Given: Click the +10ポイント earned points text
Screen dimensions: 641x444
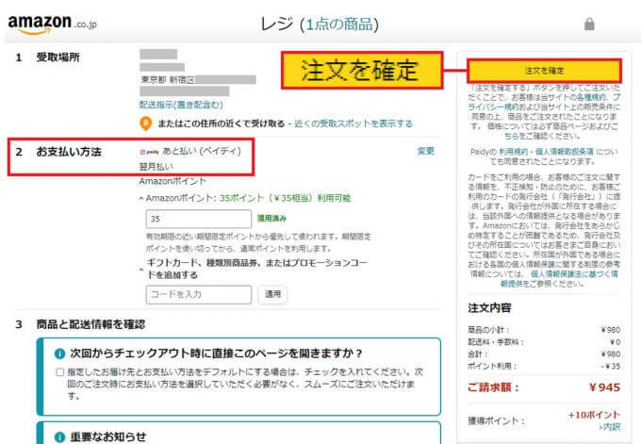Looking at the screenshot, I should [x=594, y=415].
